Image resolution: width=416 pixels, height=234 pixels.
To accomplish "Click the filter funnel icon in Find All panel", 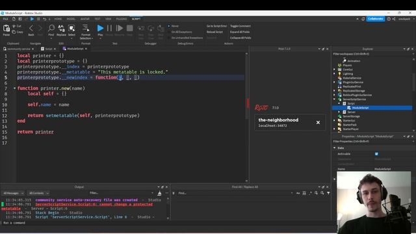I will click(328, 193).
